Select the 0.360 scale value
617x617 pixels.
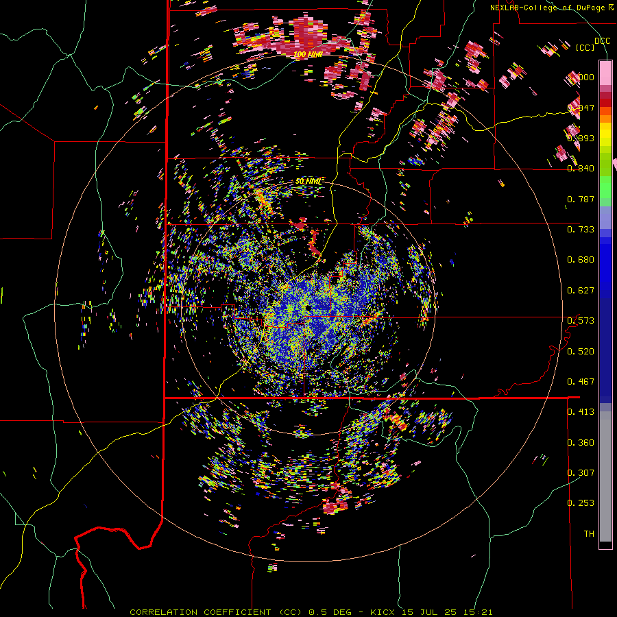[581, 443]
